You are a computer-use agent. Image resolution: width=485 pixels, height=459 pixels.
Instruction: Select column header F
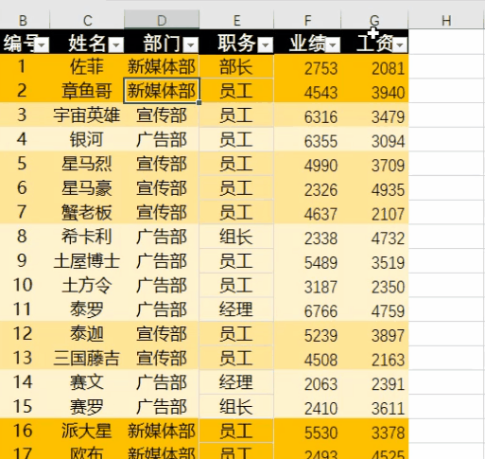point(307,20)
